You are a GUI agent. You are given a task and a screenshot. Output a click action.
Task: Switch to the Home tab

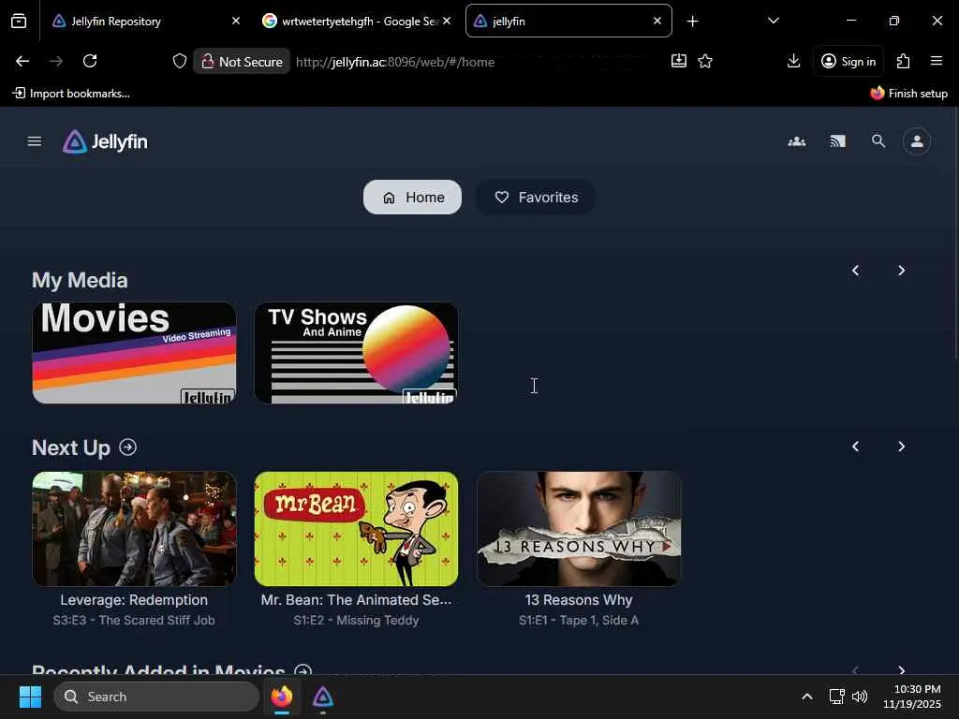coord(412,197)
